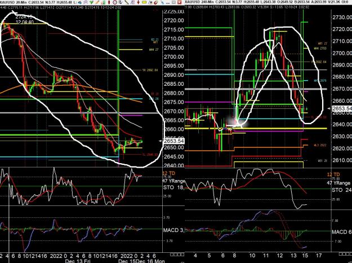Click the STO 18 label on the 20-Min chart
The height and width of the screenshot is (263, 352).
pos(173,187)
